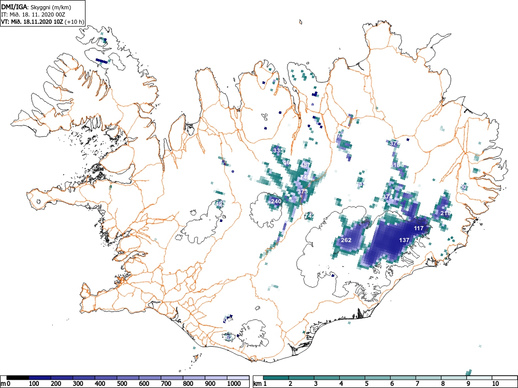This screenshot has height=388, width=518.
Task: Click the '5' label on the kilometre scale
Action: point(367,384)
